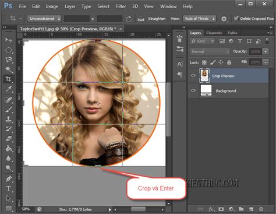Viewport: 276px width, 214px height.
Task: Click the crop width input field
Action: (x=77, y=19)
